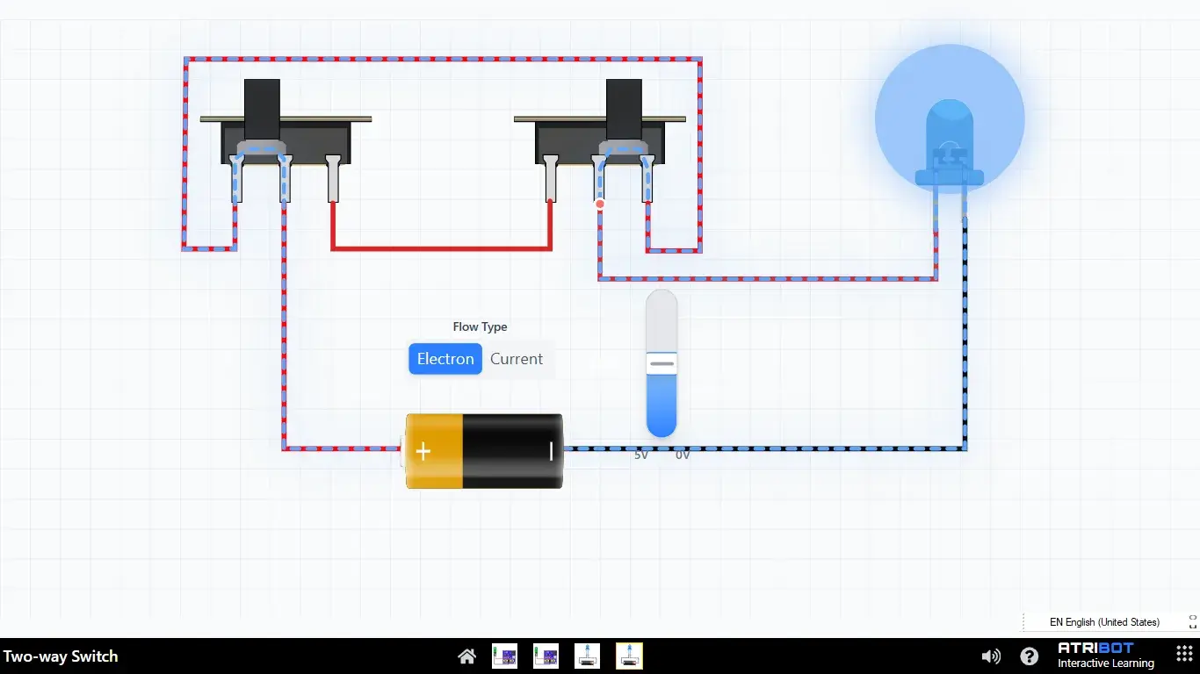Click the Two-way Switch title

61,656
